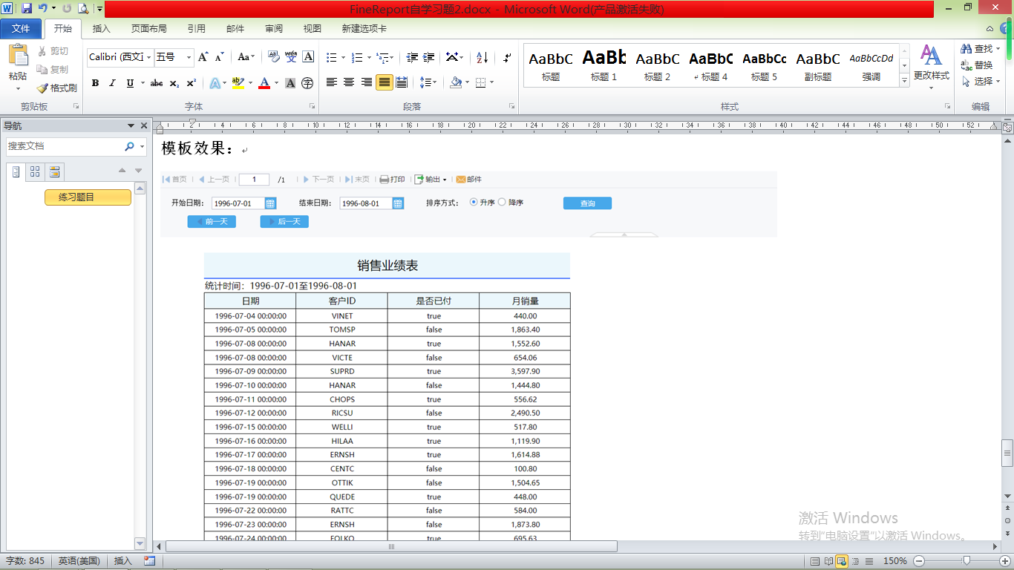Switch to search results view in navigation pane

[x=54, y=172]
